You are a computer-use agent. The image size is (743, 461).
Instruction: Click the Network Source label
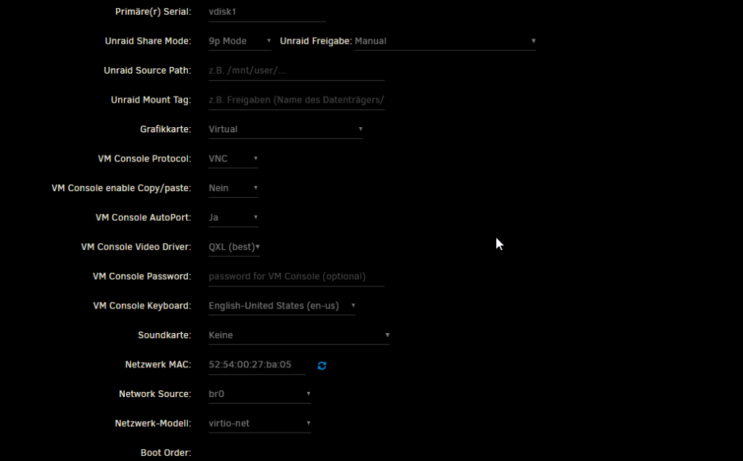click(155, 394)
